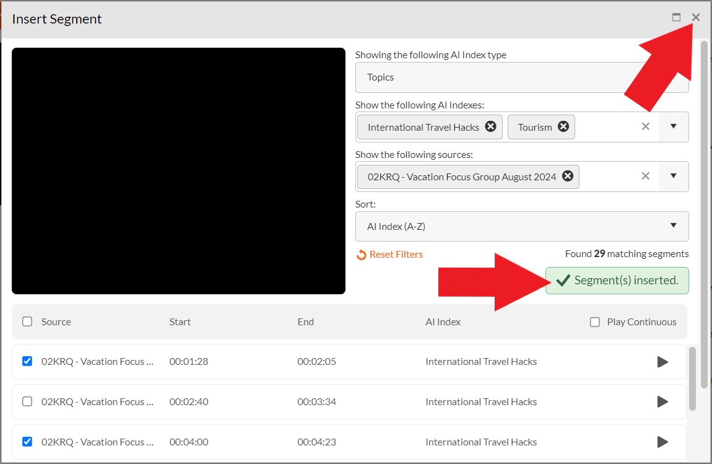Select source name in the 00:02:40 row

click(98, 401)
